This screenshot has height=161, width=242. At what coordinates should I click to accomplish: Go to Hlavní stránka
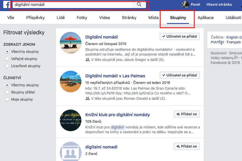coord(219,4)
